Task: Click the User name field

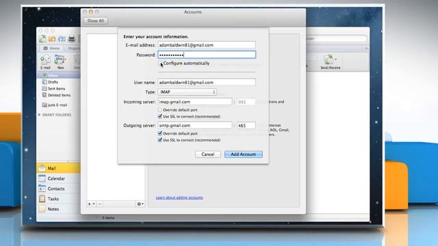Action: pos(207,82)
